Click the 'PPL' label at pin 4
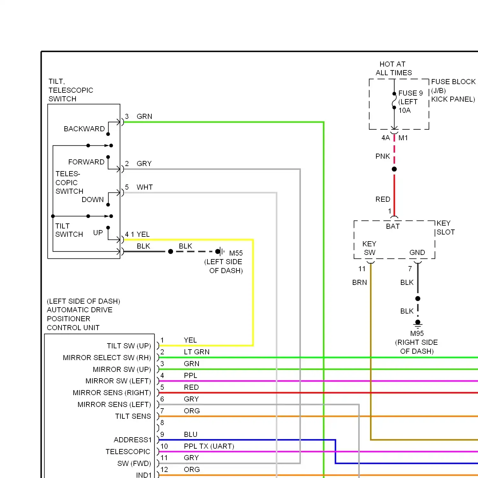The width and height of the screenshot is (478, 478). coord(191,375)
